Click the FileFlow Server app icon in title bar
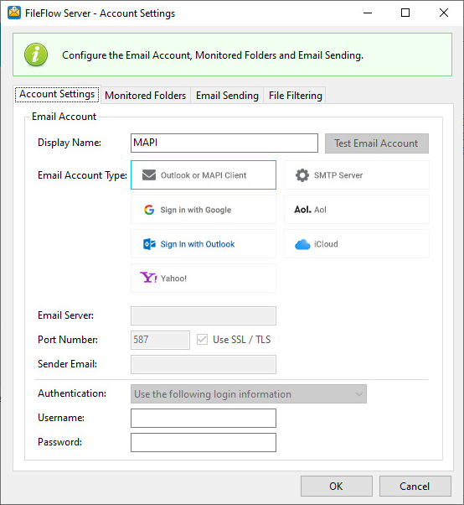The width and height of the screenshot is (464, 505). 14,13
